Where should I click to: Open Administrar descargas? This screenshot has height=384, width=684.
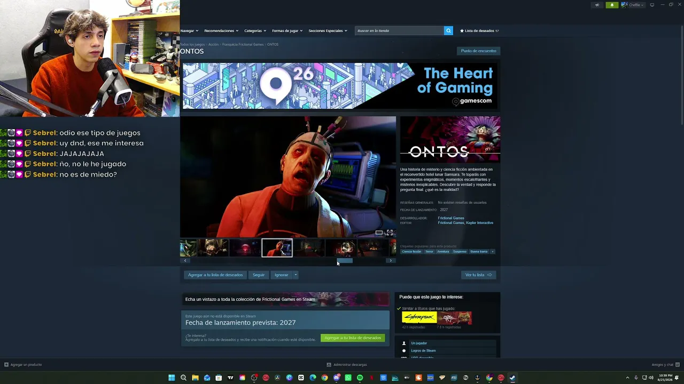(x=347, y=365)
